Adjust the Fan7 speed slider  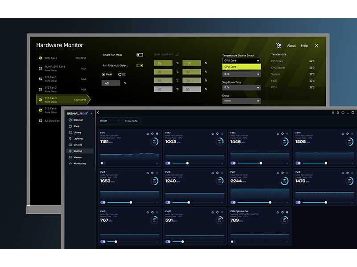point(260,202)
